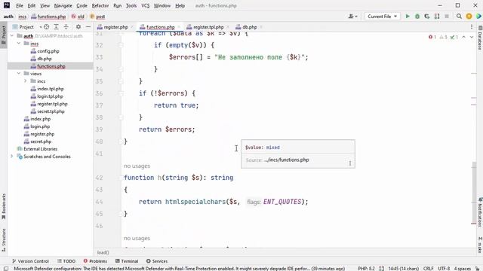
Task: Expand the incs folder under views
Action: click(x=26, y=81)
